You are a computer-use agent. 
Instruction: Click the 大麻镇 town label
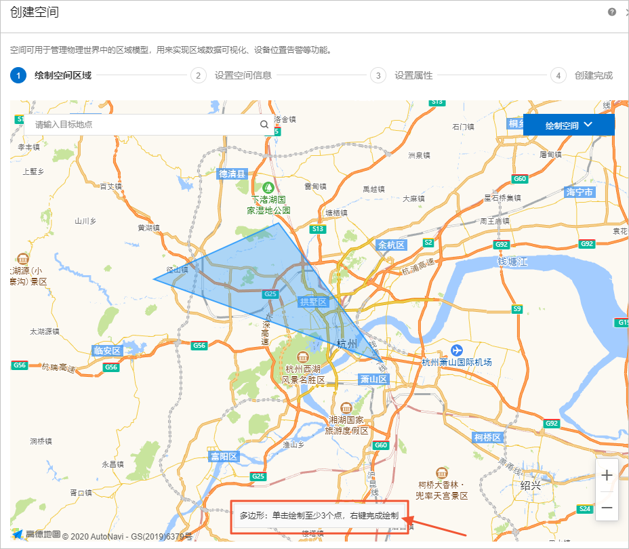point(413,199)
